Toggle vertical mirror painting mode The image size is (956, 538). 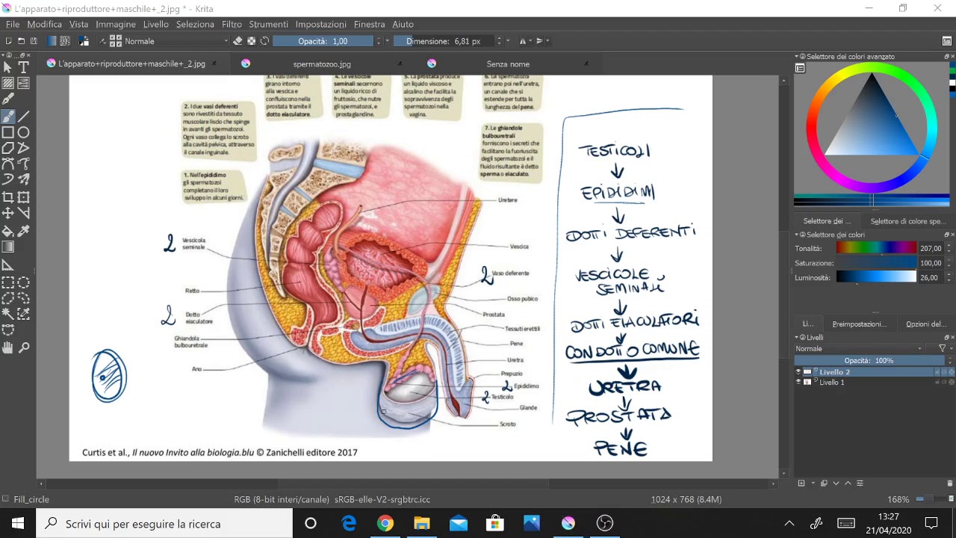[539, 41]
